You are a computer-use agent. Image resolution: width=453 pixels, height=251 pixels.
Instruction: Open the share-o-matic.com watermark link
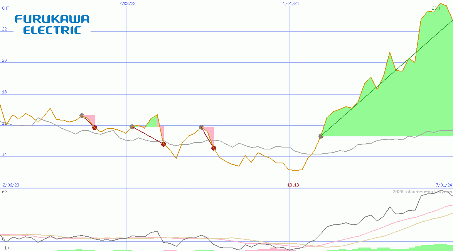pyautogui.click(x=422, y=192)
